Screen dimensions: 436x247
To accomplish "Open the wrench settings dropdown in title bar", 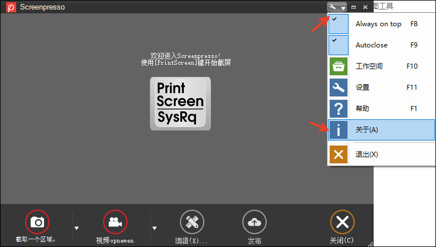I will 337,7.
